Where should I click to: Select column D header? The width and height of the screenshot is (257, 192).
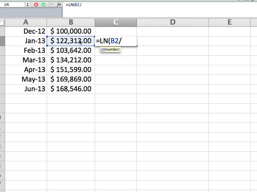(x=173, y=22)
